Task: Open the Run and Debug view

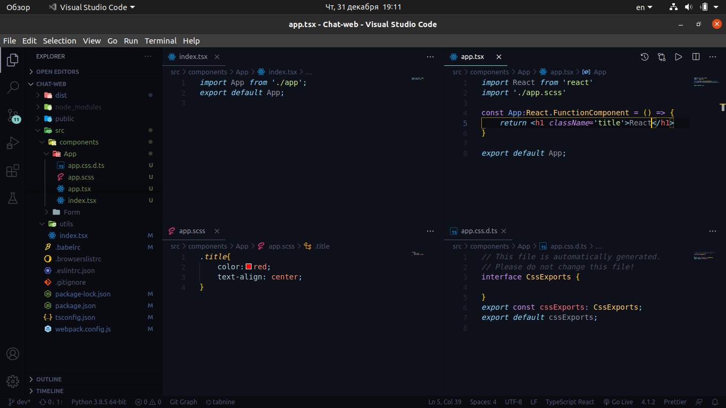Action: (12, 143)
